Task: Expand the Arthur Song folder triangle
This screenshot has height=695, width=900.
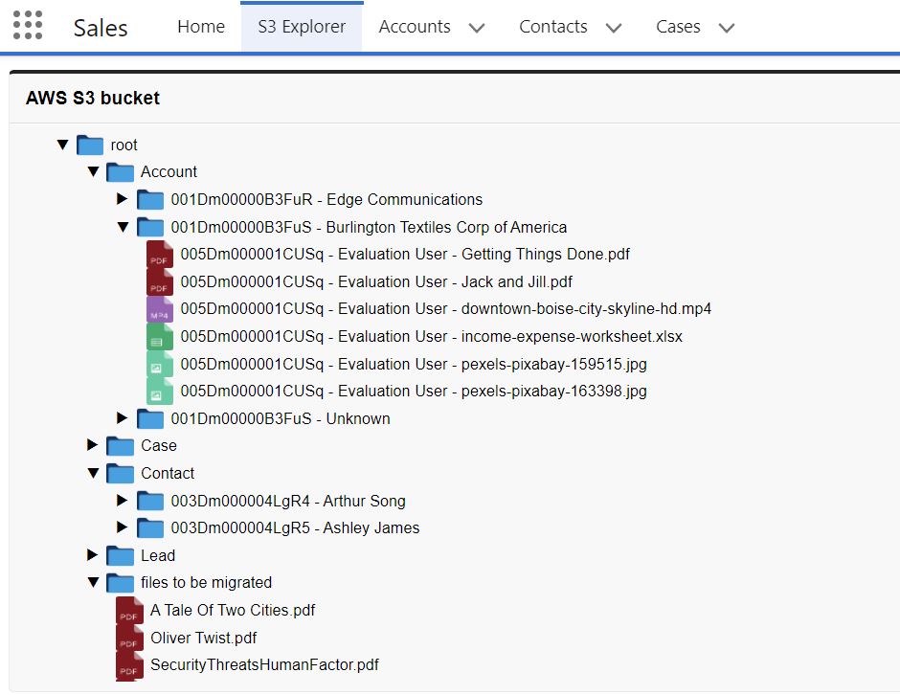Action: click(x=122, y=500)
